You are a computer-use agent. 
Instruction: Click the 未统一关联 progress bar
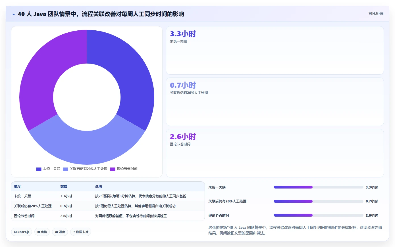coord(318,187)
